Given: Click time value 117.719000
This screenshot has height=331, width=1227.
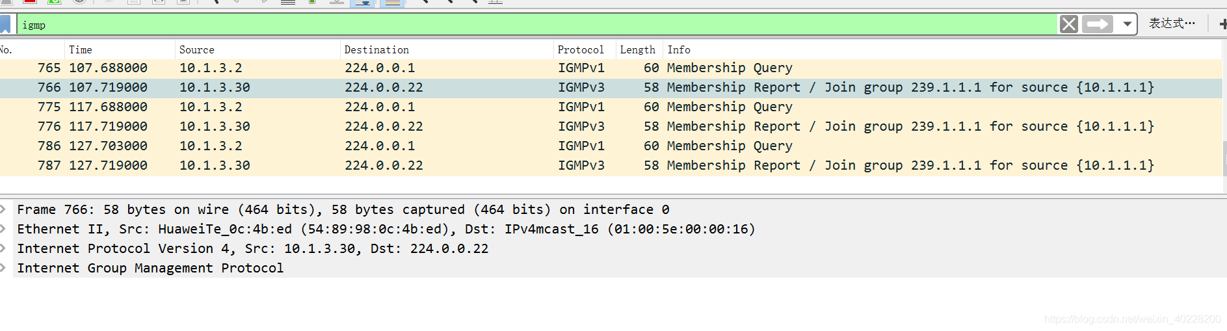Looking at the screenshot, I should pos(108,126).
